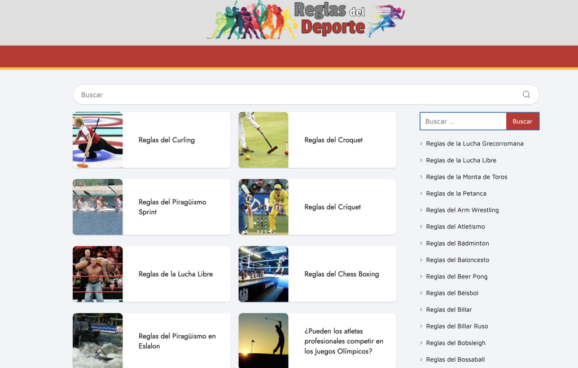
Task: Open Reglas del Bádminton sidebar link
Action: (457, 243)
